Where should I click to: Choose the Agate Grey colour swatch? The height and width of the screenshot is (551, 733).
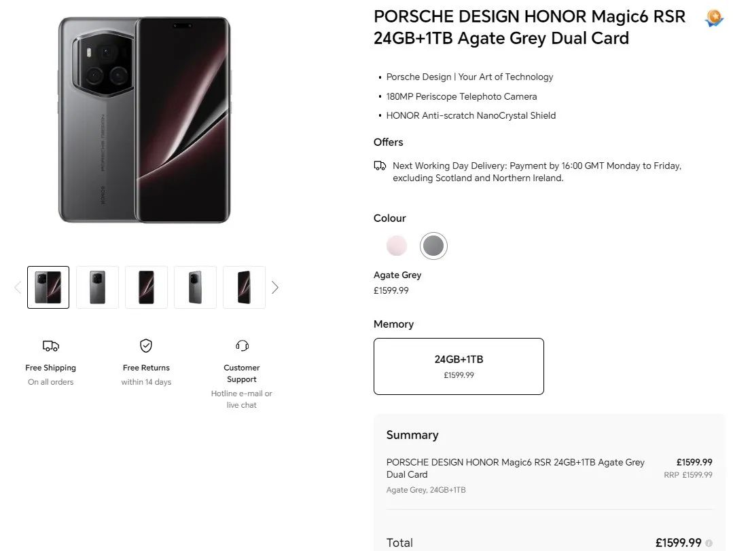coord(433,246)
